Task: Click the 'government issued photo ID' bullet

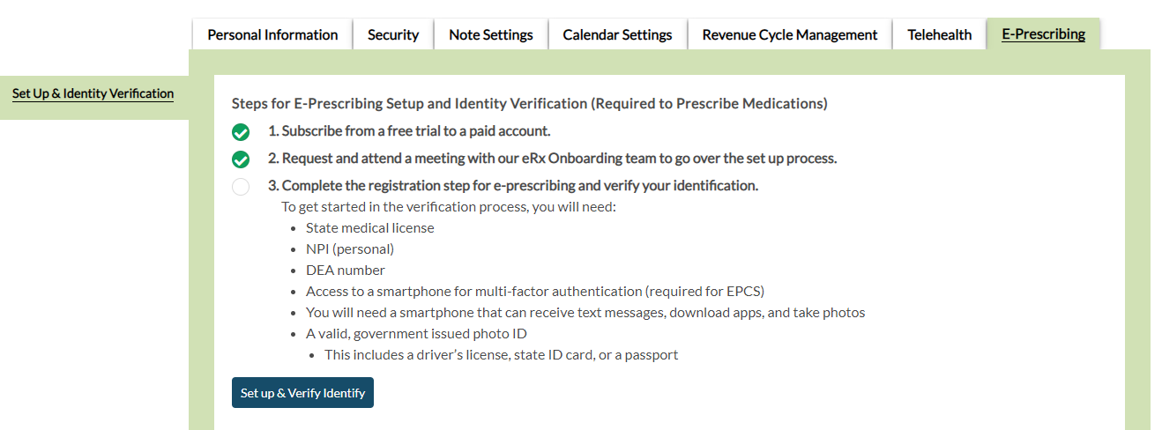Action: [x=416, y=334]
